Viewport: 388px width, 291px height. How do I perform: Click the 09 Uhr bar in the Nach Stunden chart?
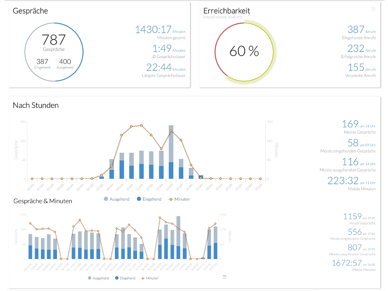point(122,166)
